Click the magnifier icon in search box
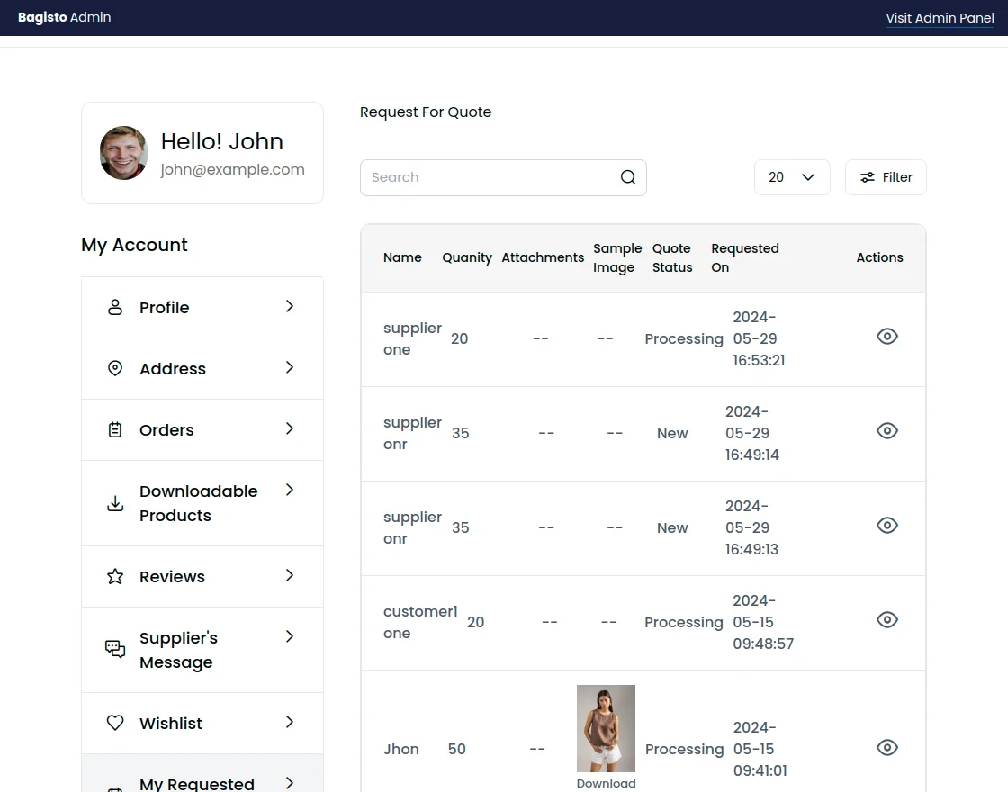1008x792 pixels. coord(628,177)
